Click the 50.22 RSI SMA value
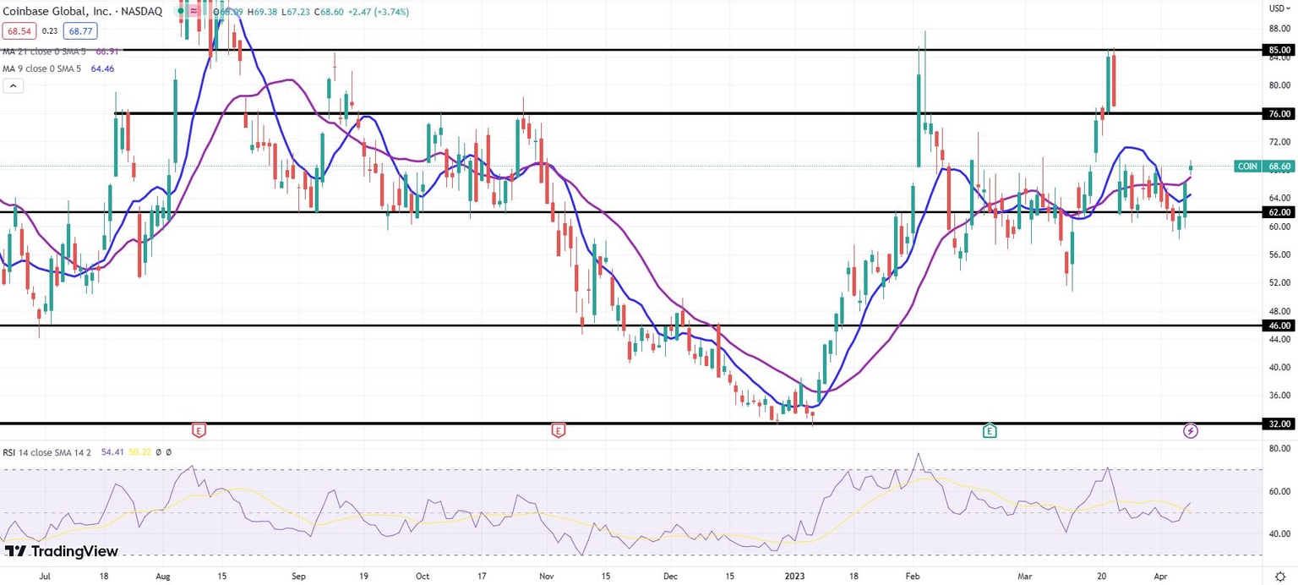This screenshot has height=585, width=1298. 140,452
